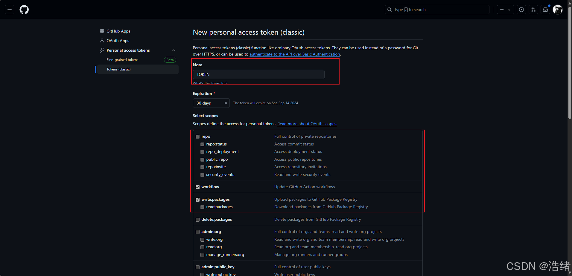Click the GitHub Octocat logo
The image size is (572, 276).
click(24, 10)
